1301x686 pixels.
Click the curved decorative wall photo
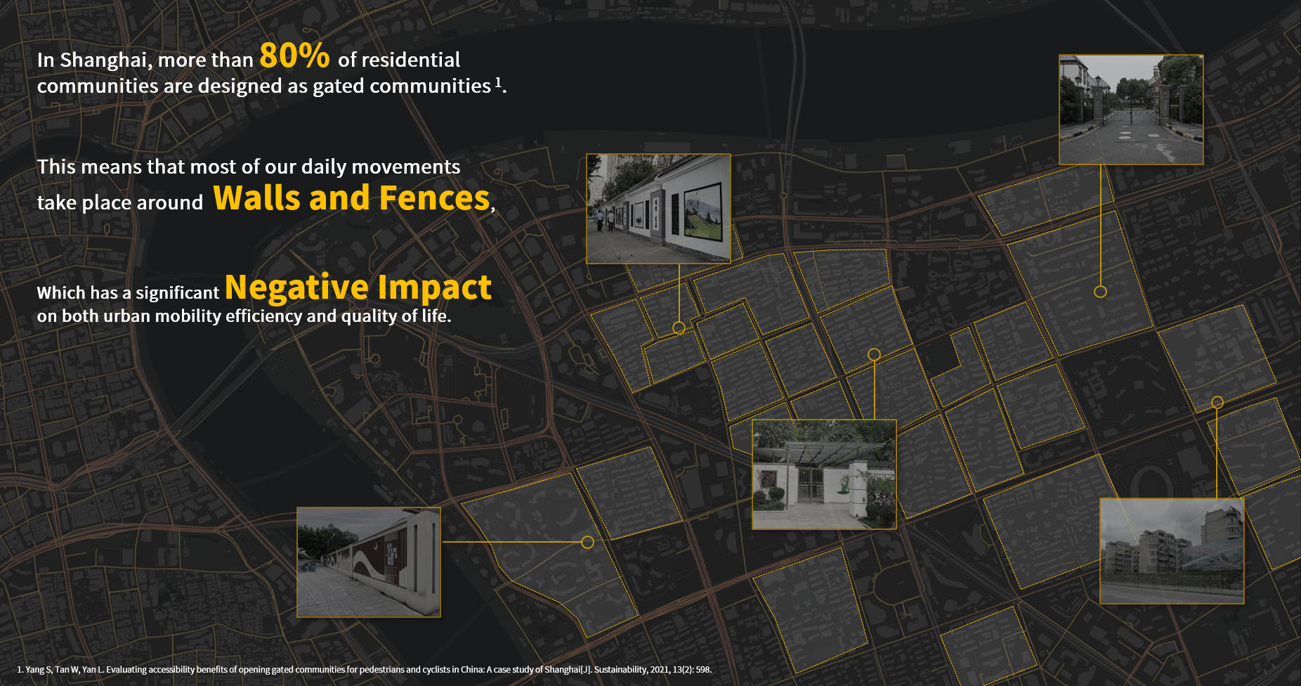pyautogui.click(x=369, y=562)
